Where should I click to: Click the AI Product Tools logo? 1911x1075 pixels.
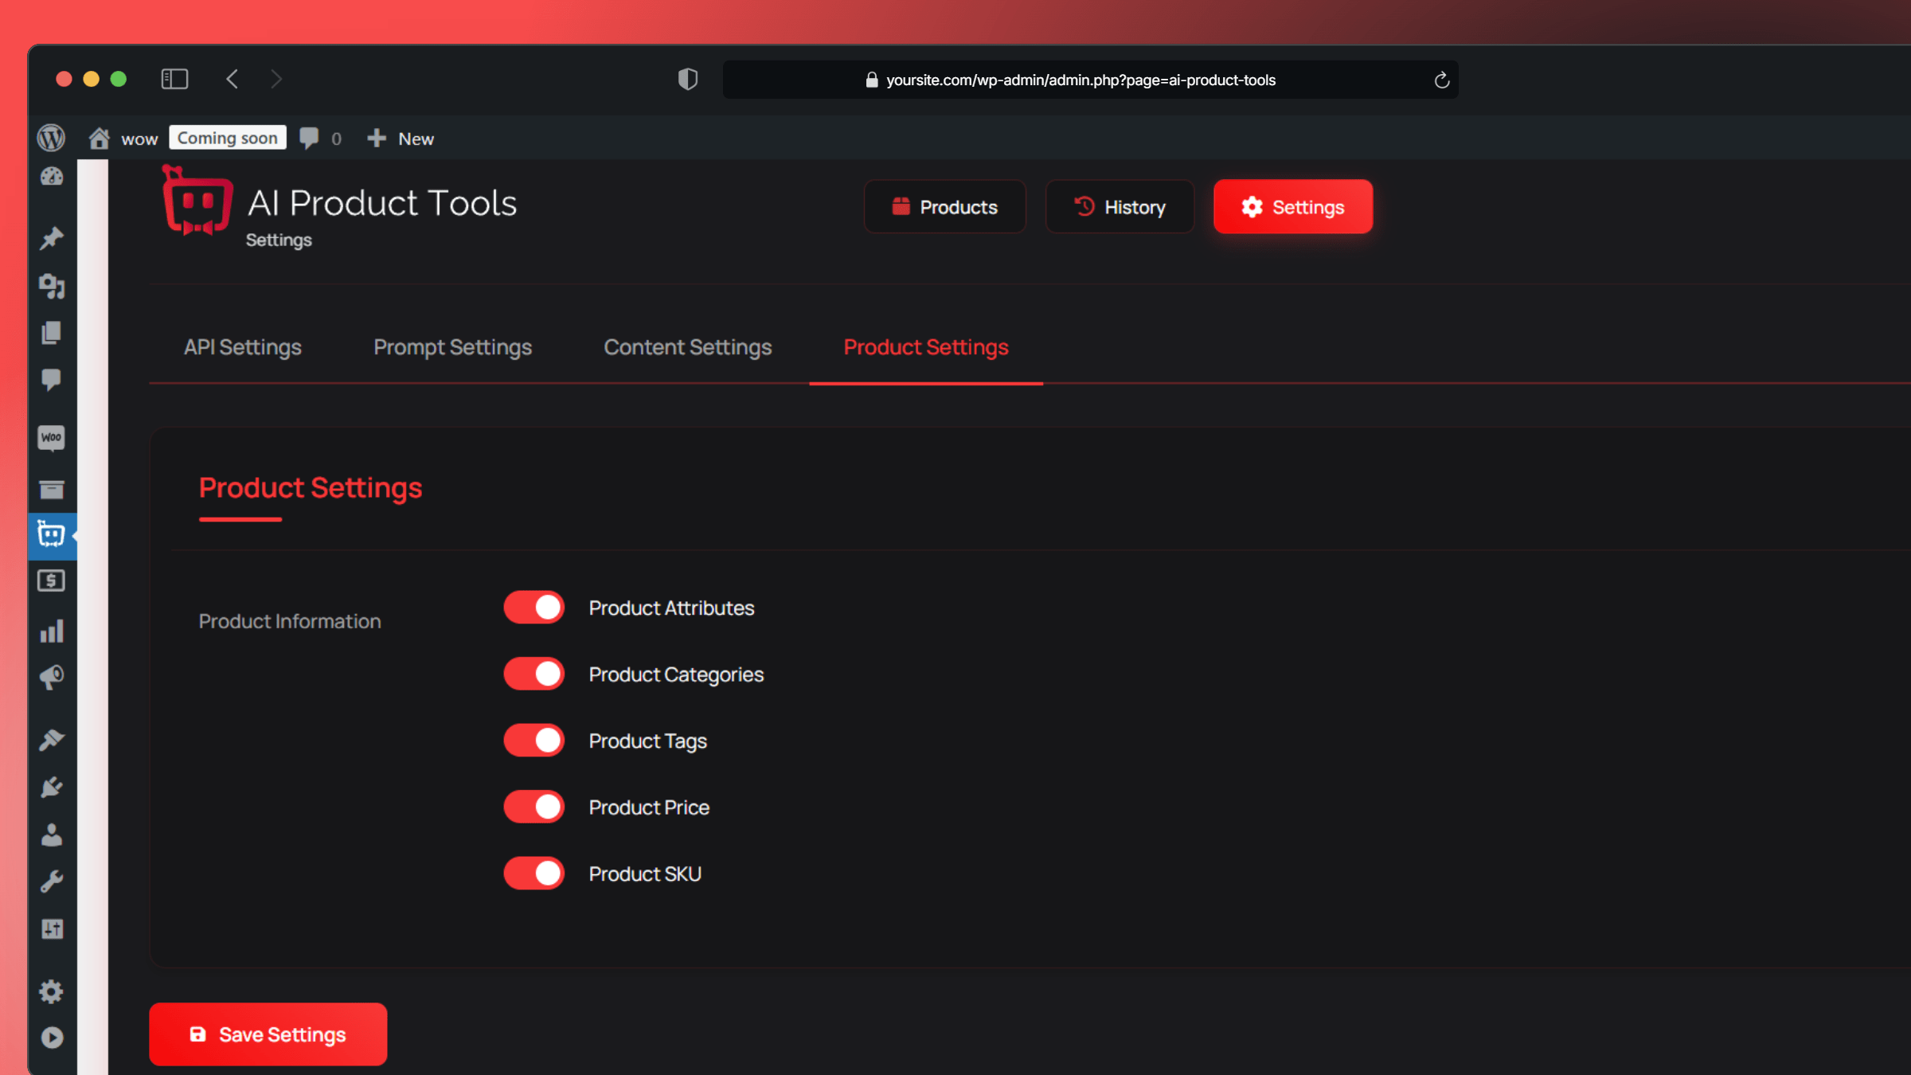(x=197, y=200)
